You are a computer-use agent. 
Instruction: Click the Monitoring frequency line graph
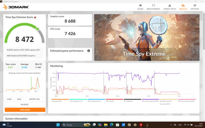pyautogui.click(x=123, y=83)
